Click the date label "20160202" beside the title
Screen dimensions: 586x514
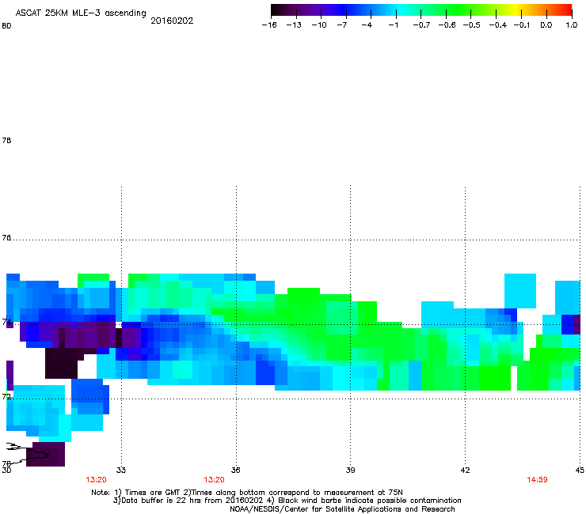coord(172,21)
